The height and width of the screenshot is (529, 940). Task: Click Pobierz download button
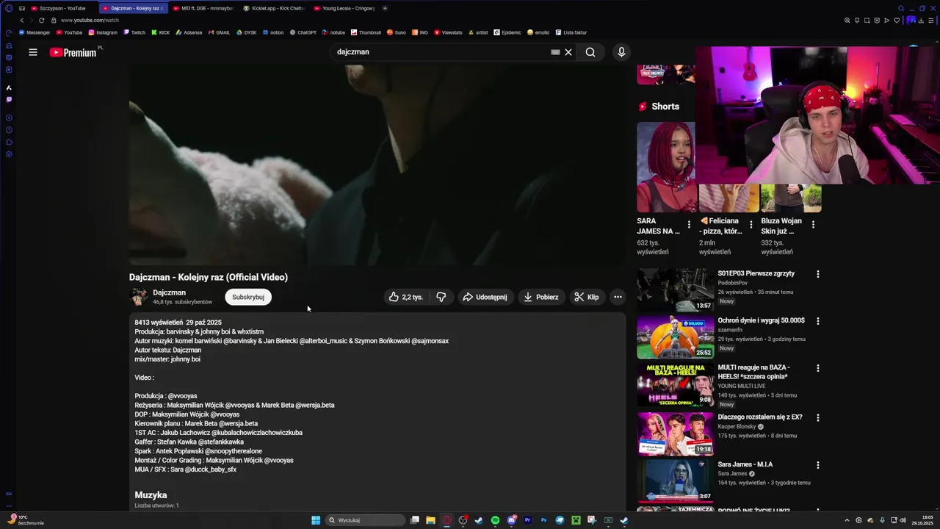coord(541,297)
